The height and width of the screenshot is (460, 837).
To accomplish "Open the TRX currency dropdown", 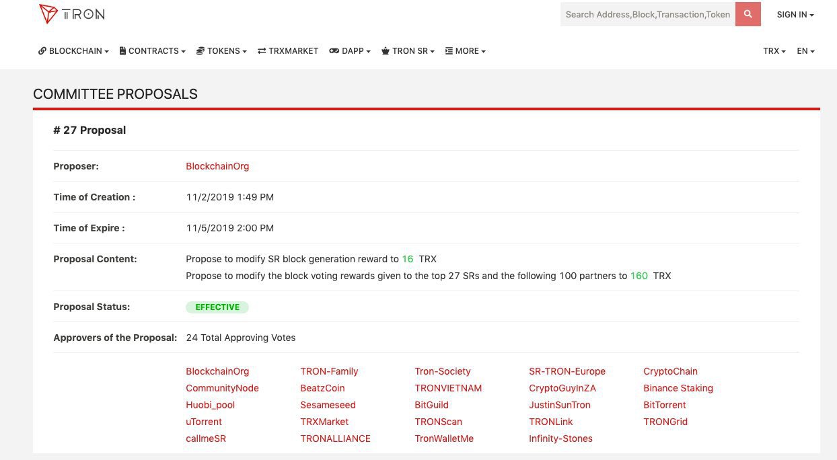I will click(x=774, y=50).
